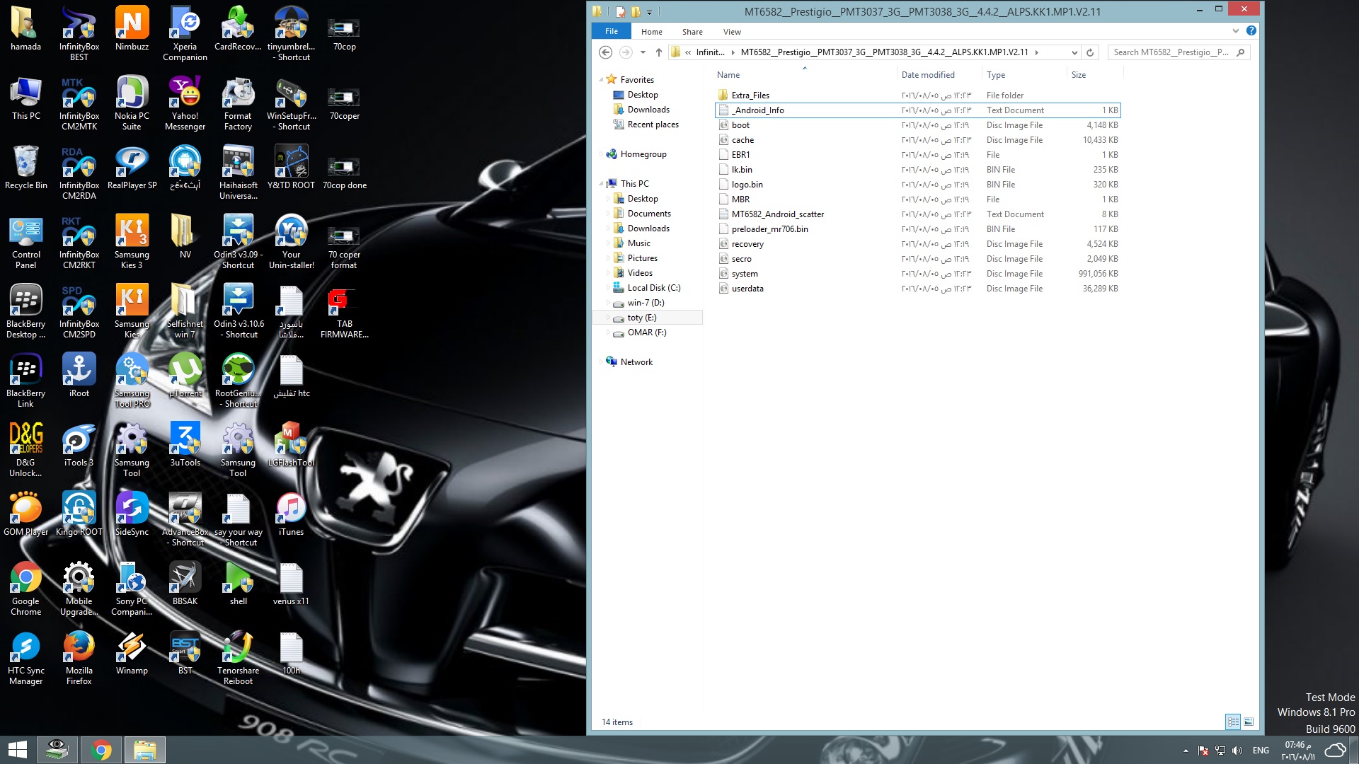Viewport: 1359px width, 764px height.
Task: Click the Recycle Bin desktop icon
Action: (25, 167)
